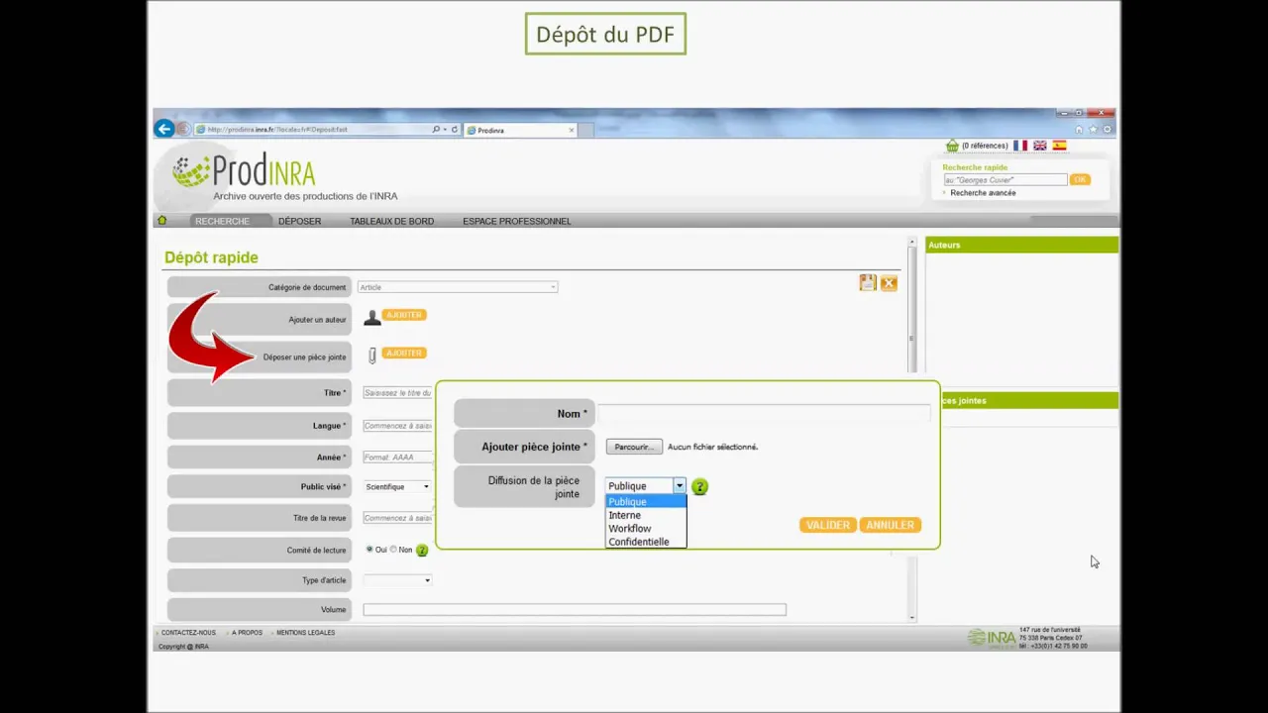
Task: Open the TABLEAUX DE BORD menu
Action: point(391,221)
